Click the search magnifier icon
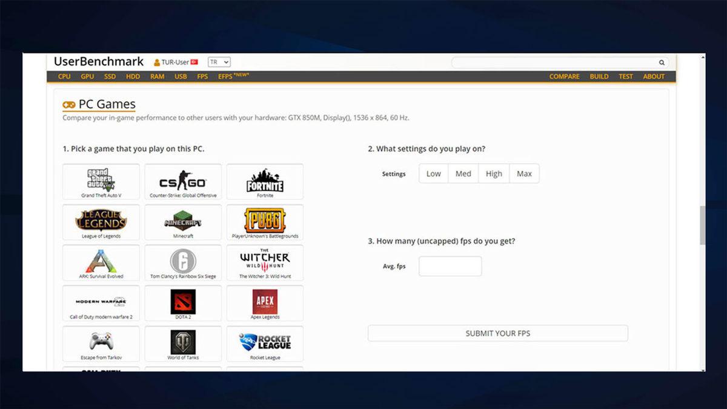727x409 pixels. (x=661, y=62)
